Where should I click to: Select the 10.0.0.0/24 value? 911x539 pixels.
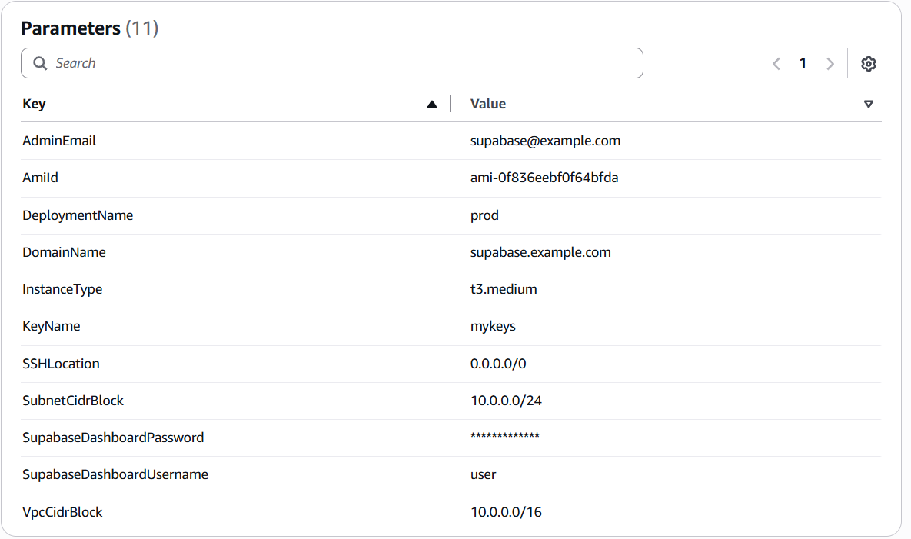coord(506,401)
